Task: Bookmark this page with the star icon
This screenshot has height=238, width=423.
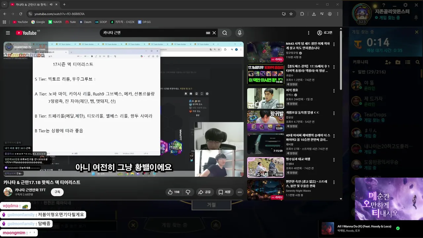Action: pyautogui.click(x=291, y=14)
